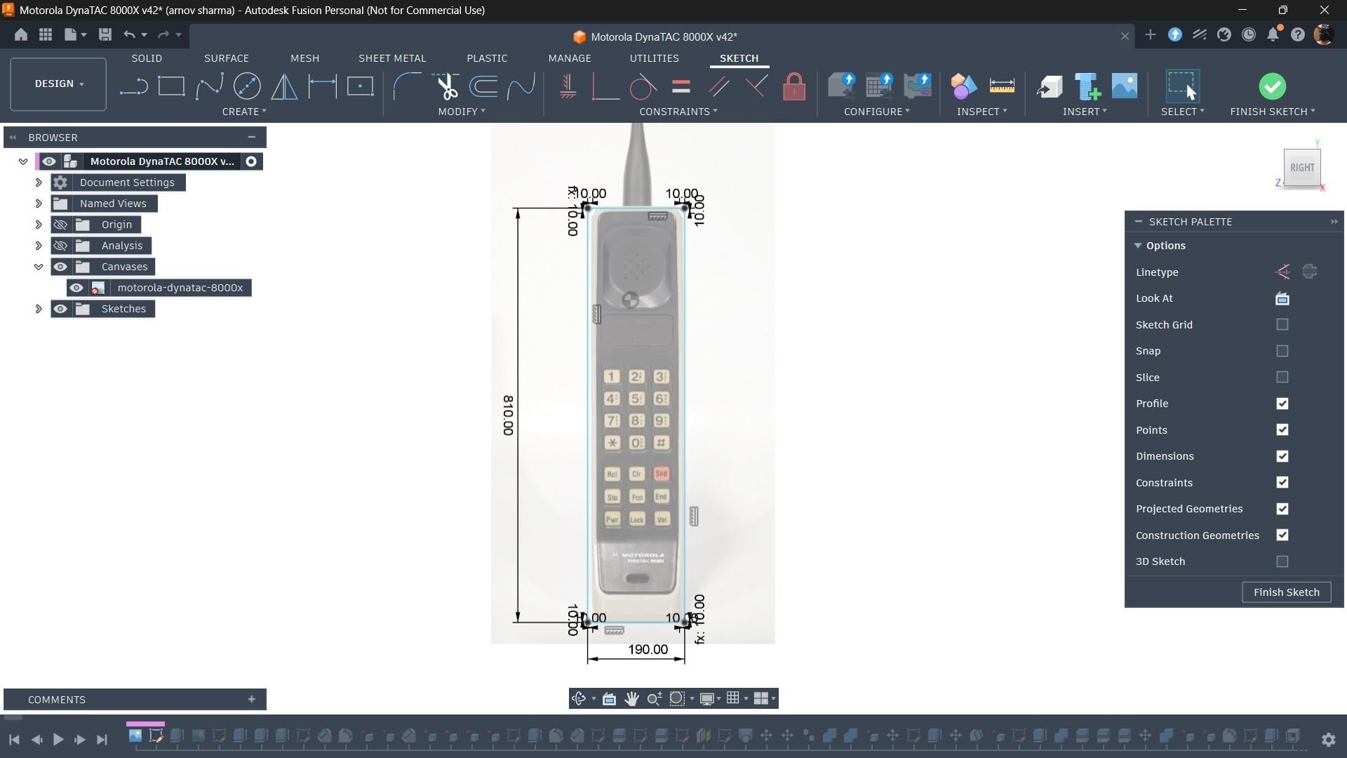Open the Data Panel grid icon
Viewport: 1347px width, 758px height.
tap(46, 34)
